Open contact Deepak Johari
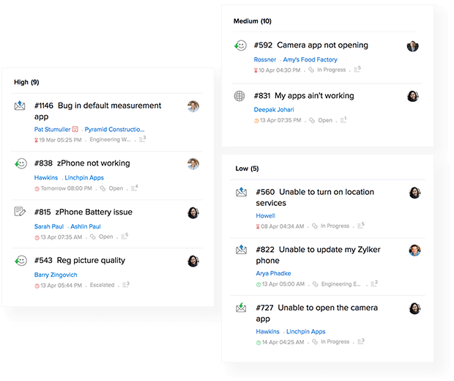Viewport: 454px width, 381px height. click(x=274, y=109)
